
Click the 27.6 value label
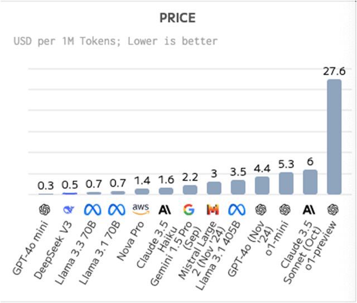(x=334, y=71)
